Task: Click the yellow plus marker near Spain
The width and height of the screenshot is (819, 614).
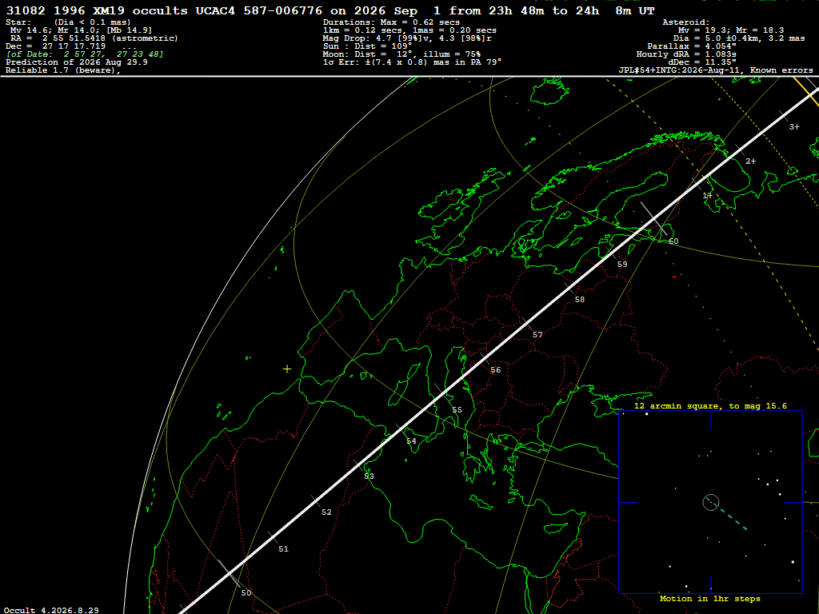Action: coord(287,369)
